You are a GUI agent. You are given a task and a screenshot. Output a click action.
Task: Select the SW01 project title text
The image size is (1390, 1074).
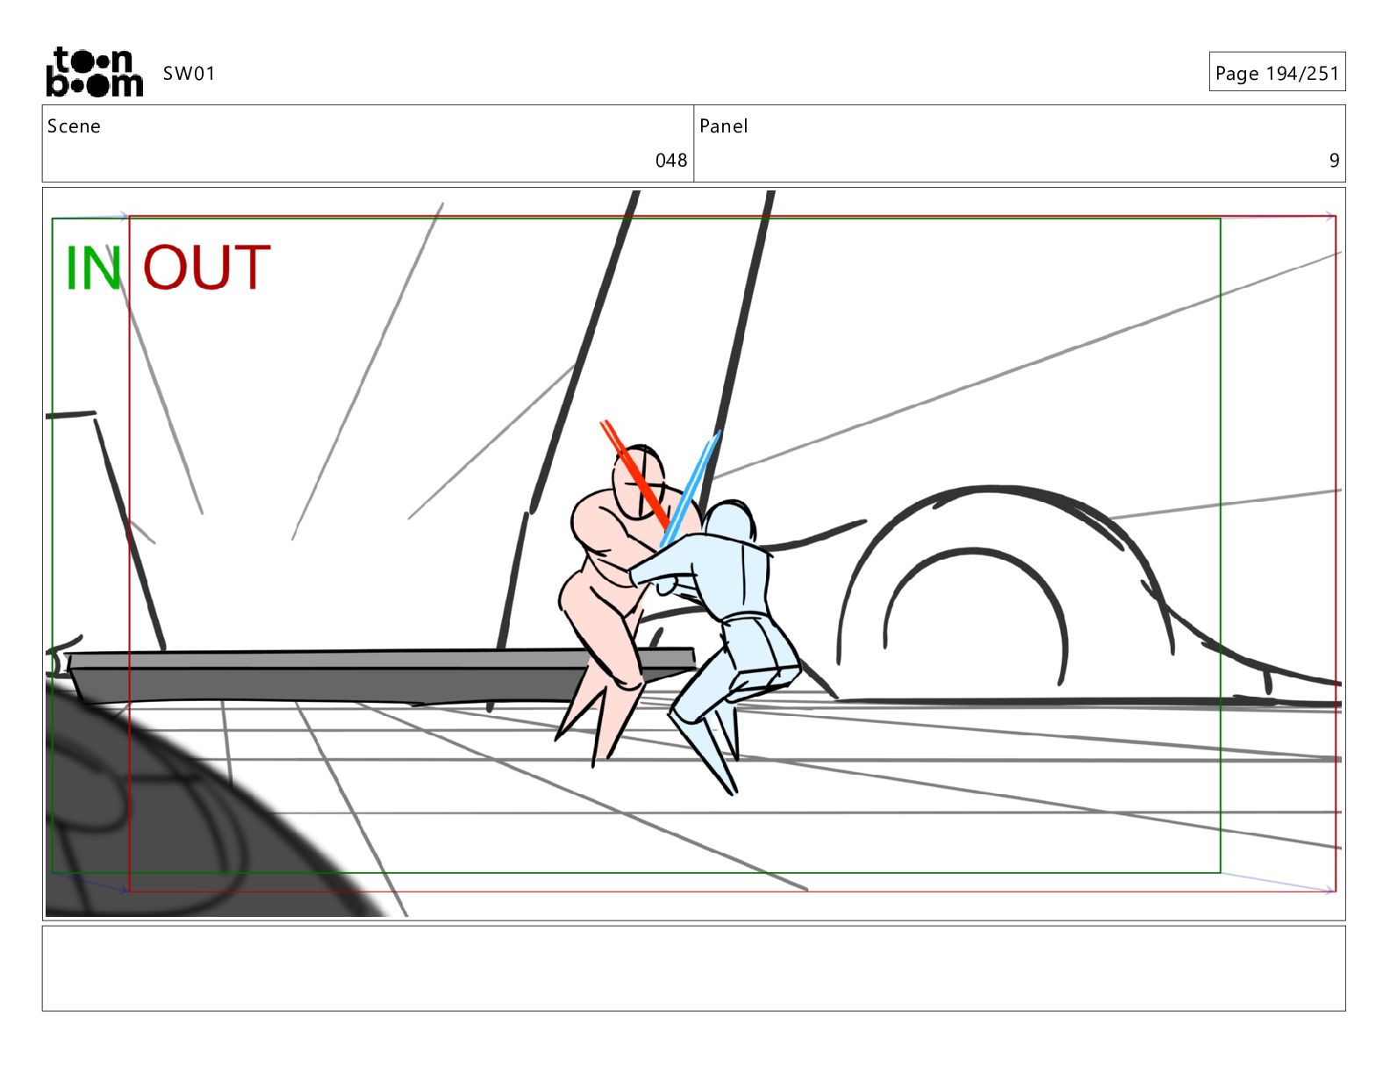(189, 74)
